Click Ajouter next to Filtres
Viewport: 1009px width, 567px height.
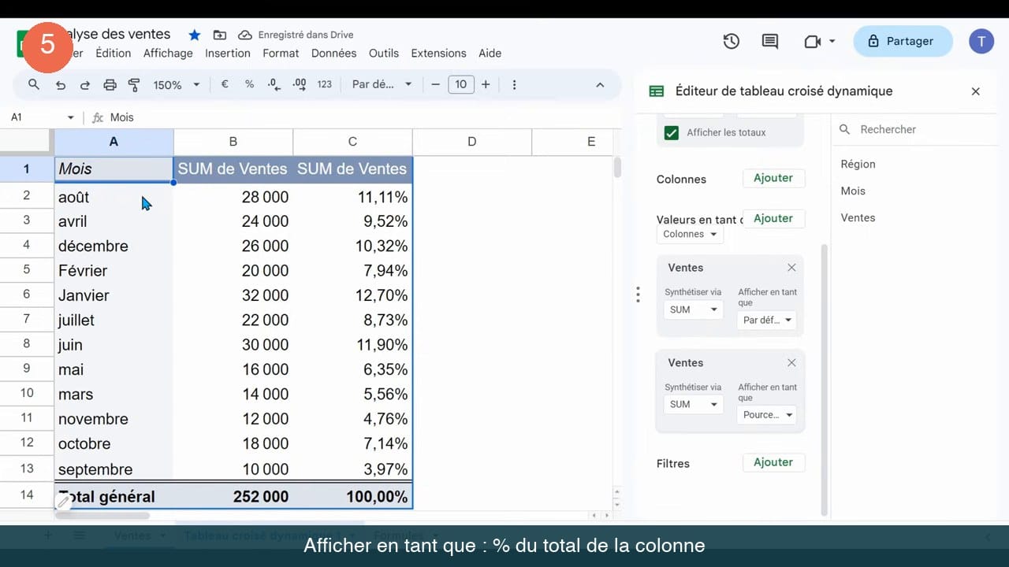[773, 462]
